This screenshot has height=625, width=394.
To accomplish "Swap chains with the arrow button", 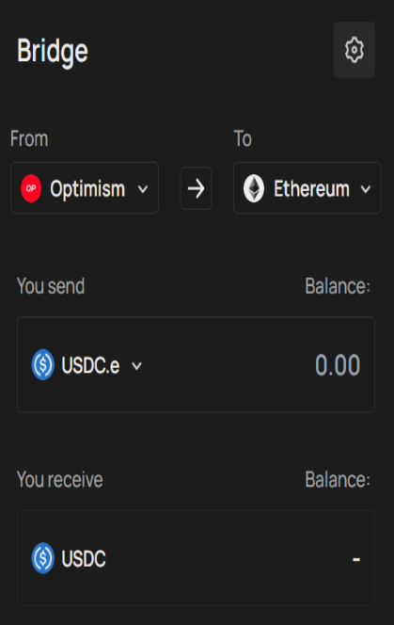I will [196, 188].
